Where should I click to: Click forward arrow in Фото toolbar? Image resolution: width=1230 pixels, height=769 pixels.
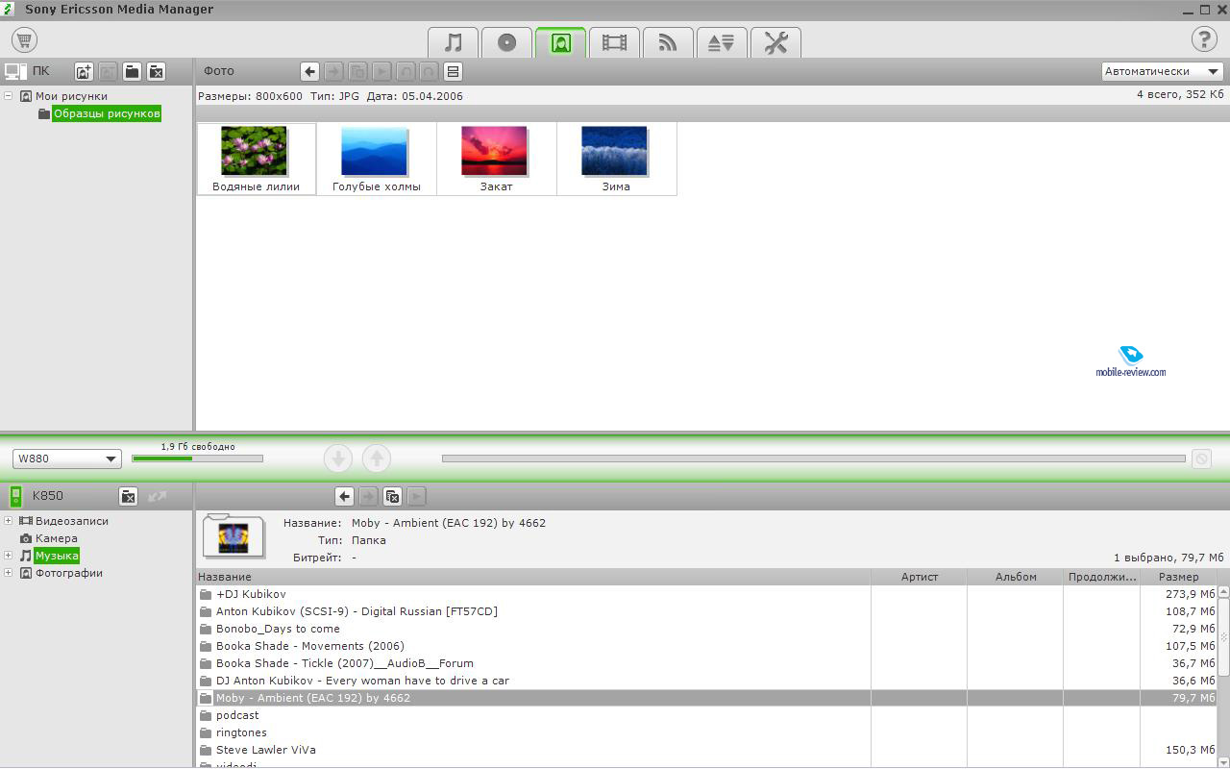pyautogui.click(x=333, y=71)
